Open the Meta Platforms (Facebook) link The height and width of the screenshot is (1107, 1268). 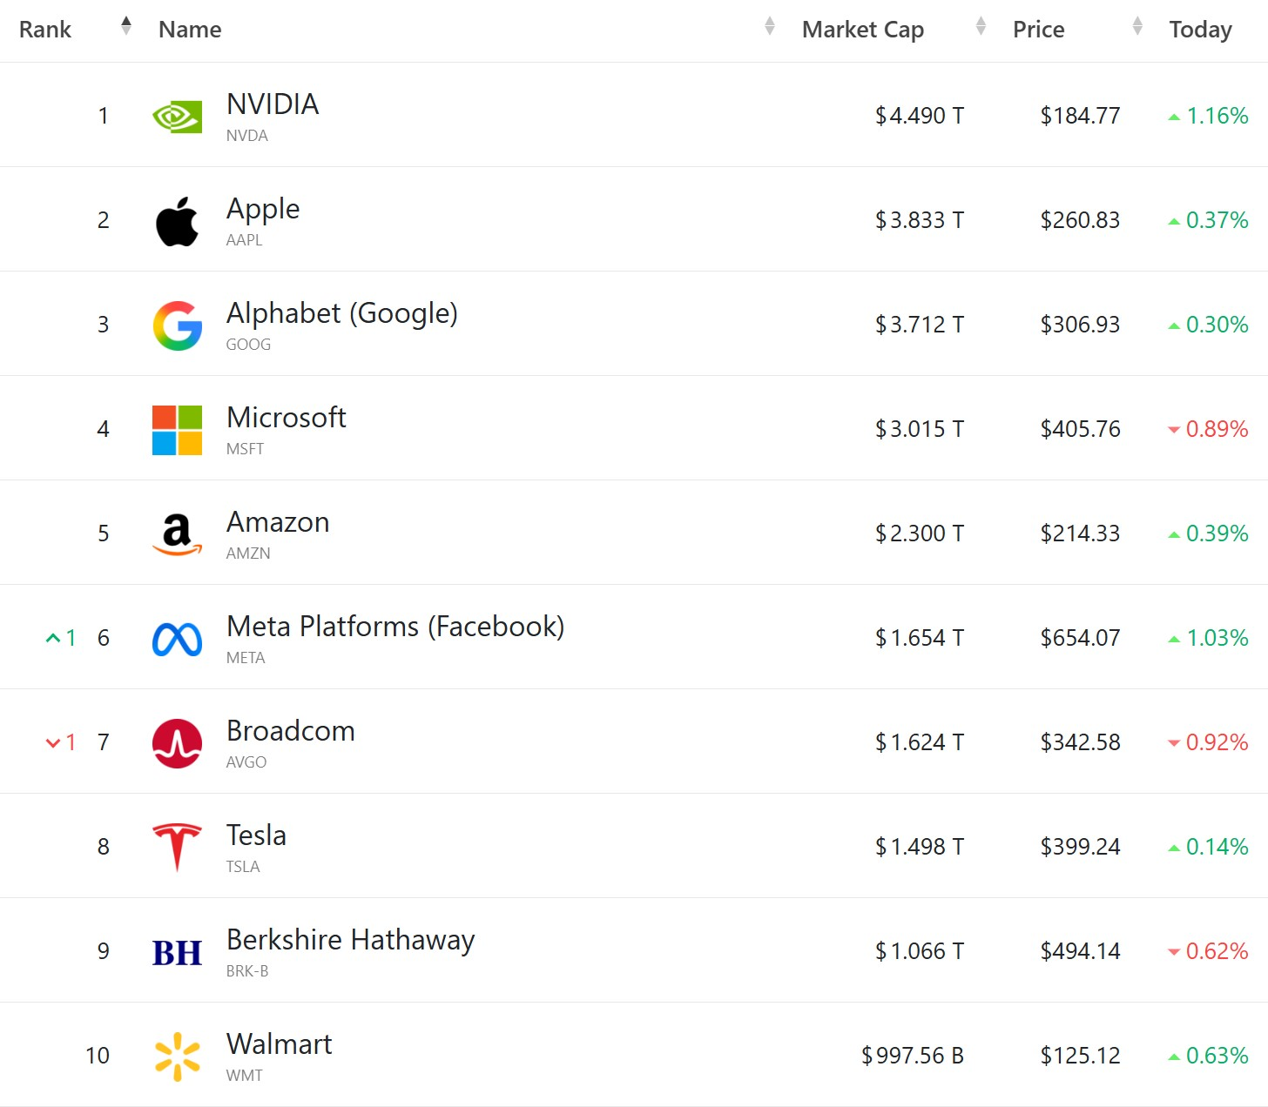(x=395, y=627)
